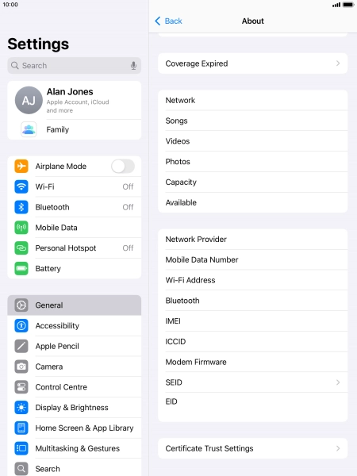Open the Battery icon entry
The image size is (357, 476).
coord(21,268)
